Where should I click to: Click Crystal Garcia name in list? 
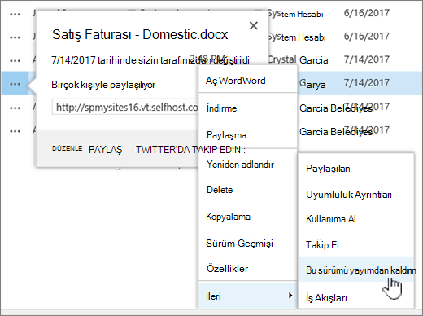coord(298,60)
